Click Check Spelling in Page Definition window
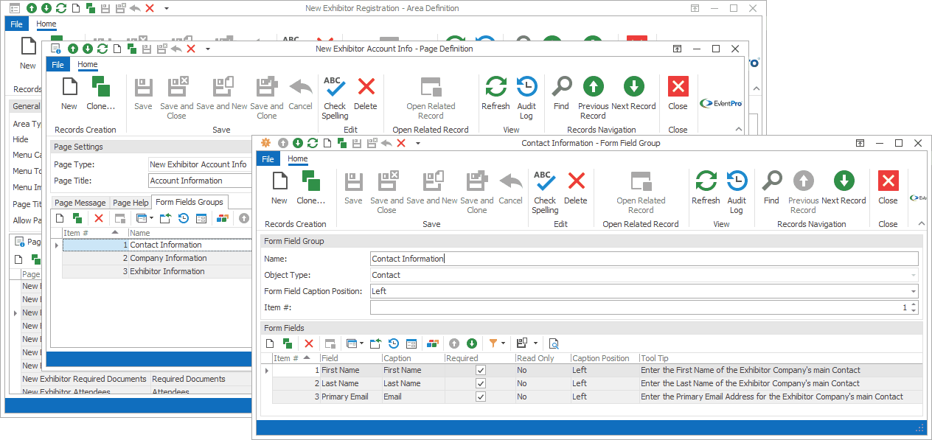 pyautogui.click(x=335, y=97)
